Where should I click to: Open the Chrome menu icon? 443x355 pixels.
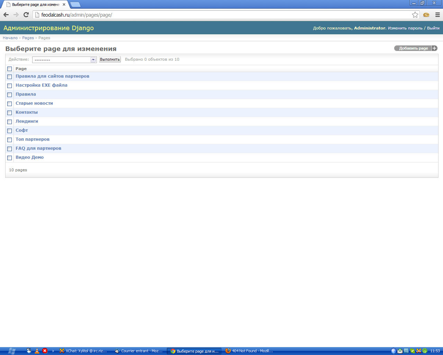(x=437, y=15)
